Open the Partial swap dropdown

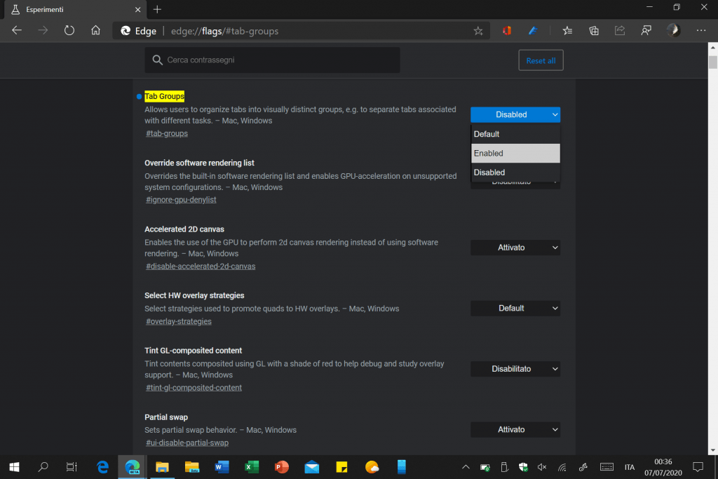click(x=515, y=429)
